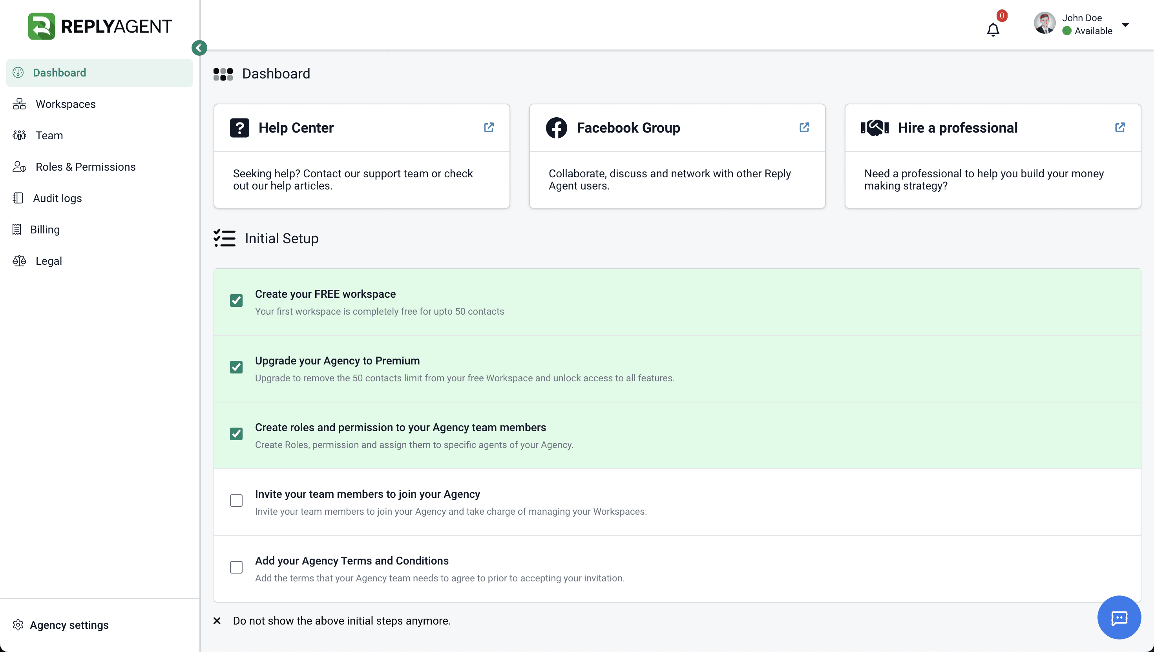This screenshot has width=1154, height=652.
Task: Open Facebook Group external link icon
Action: 804,127
